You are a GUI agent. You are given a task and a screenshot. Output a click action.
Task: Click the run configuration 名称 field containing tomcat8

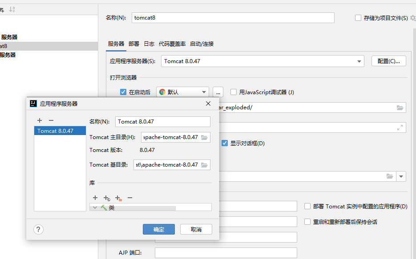pyautogui.click(x=233, y=18)
